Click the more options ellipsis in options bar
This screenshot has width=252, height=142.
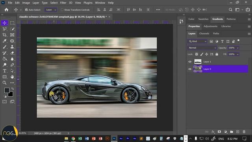click(x=158, y=9)
